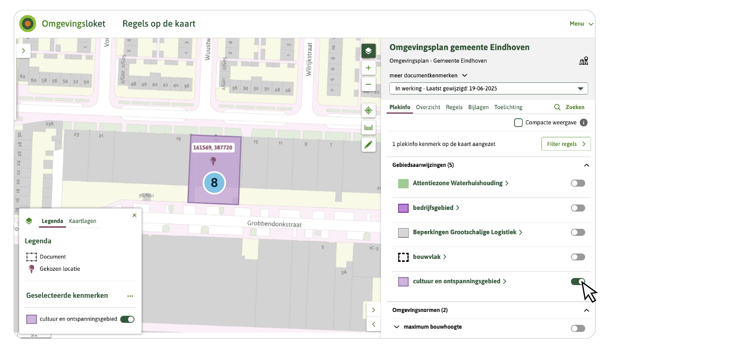
Task: Disable cultuur en ontspanningsgebied toggle in legend
Action: coord(127,319)
